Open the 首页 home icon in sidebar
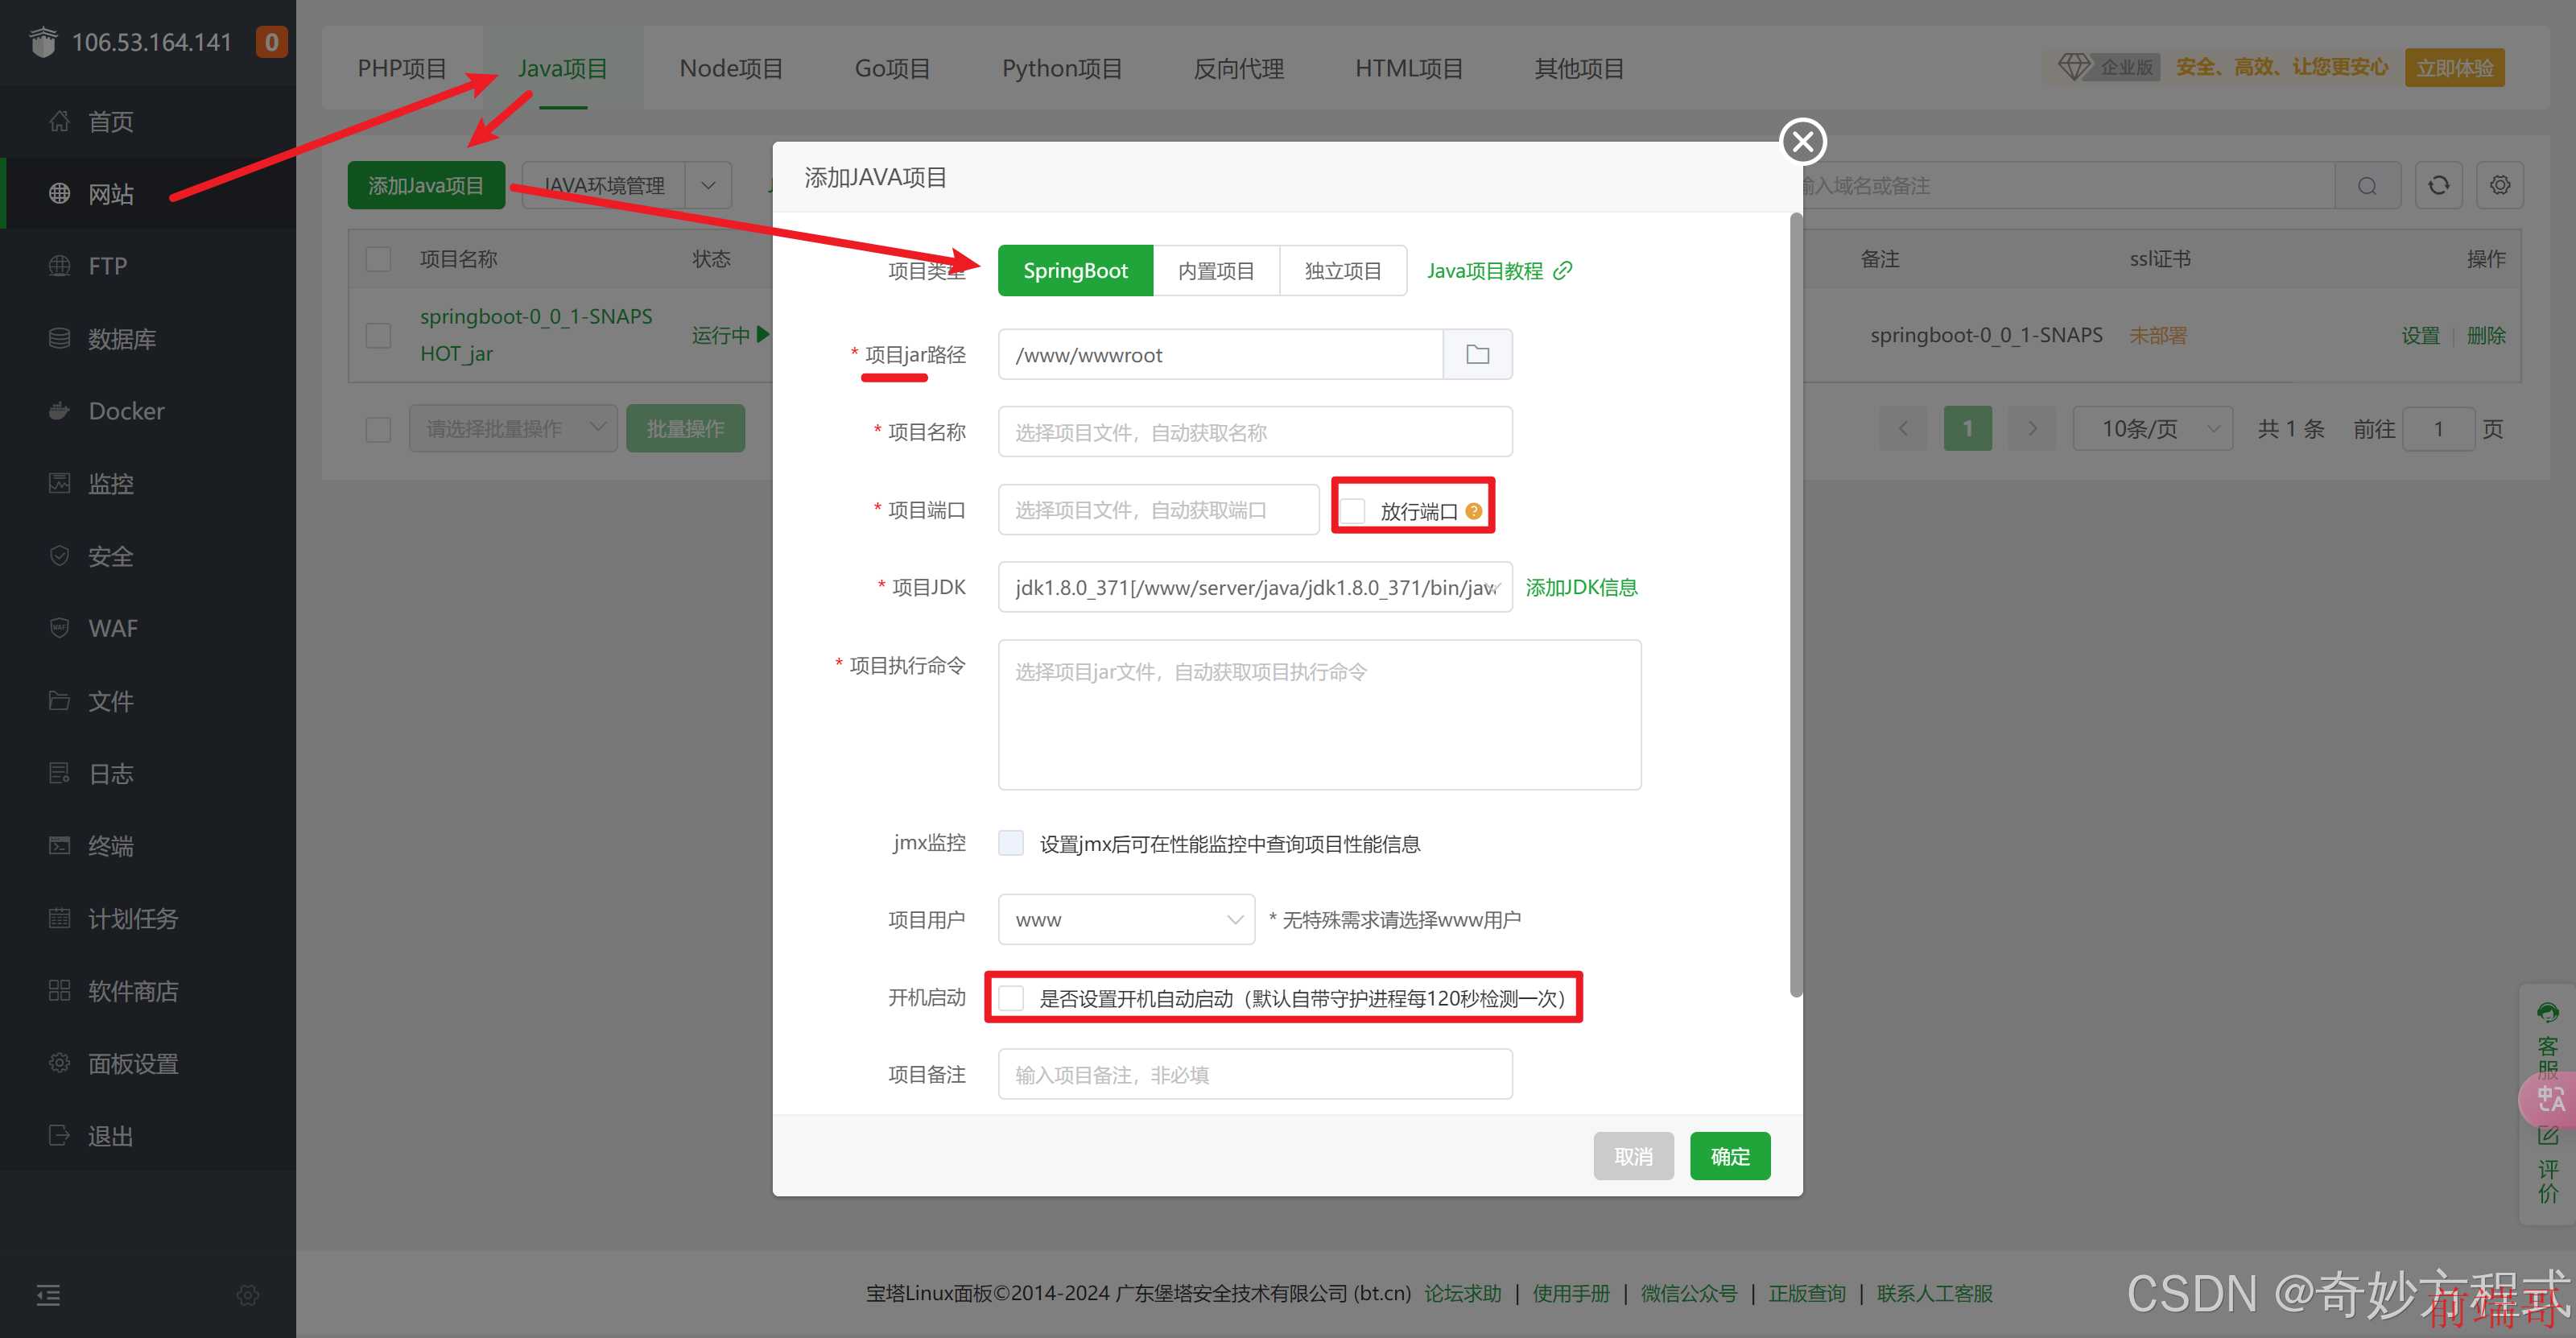Screen dimensions: 2576x1338 click(x=59, y=121)
